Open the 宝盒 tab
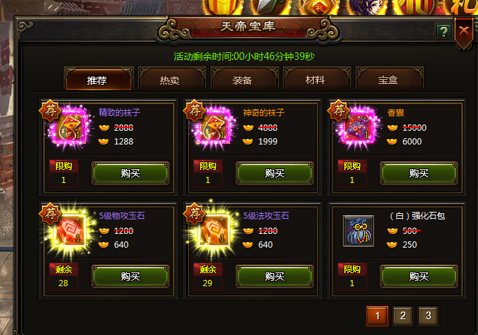478x335 pixels. 388,80
